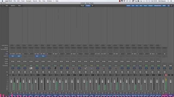Viewport: 174px width, 97px height.
Task: Switch to wide channel strips view icon
Action: tap(172, 6)
